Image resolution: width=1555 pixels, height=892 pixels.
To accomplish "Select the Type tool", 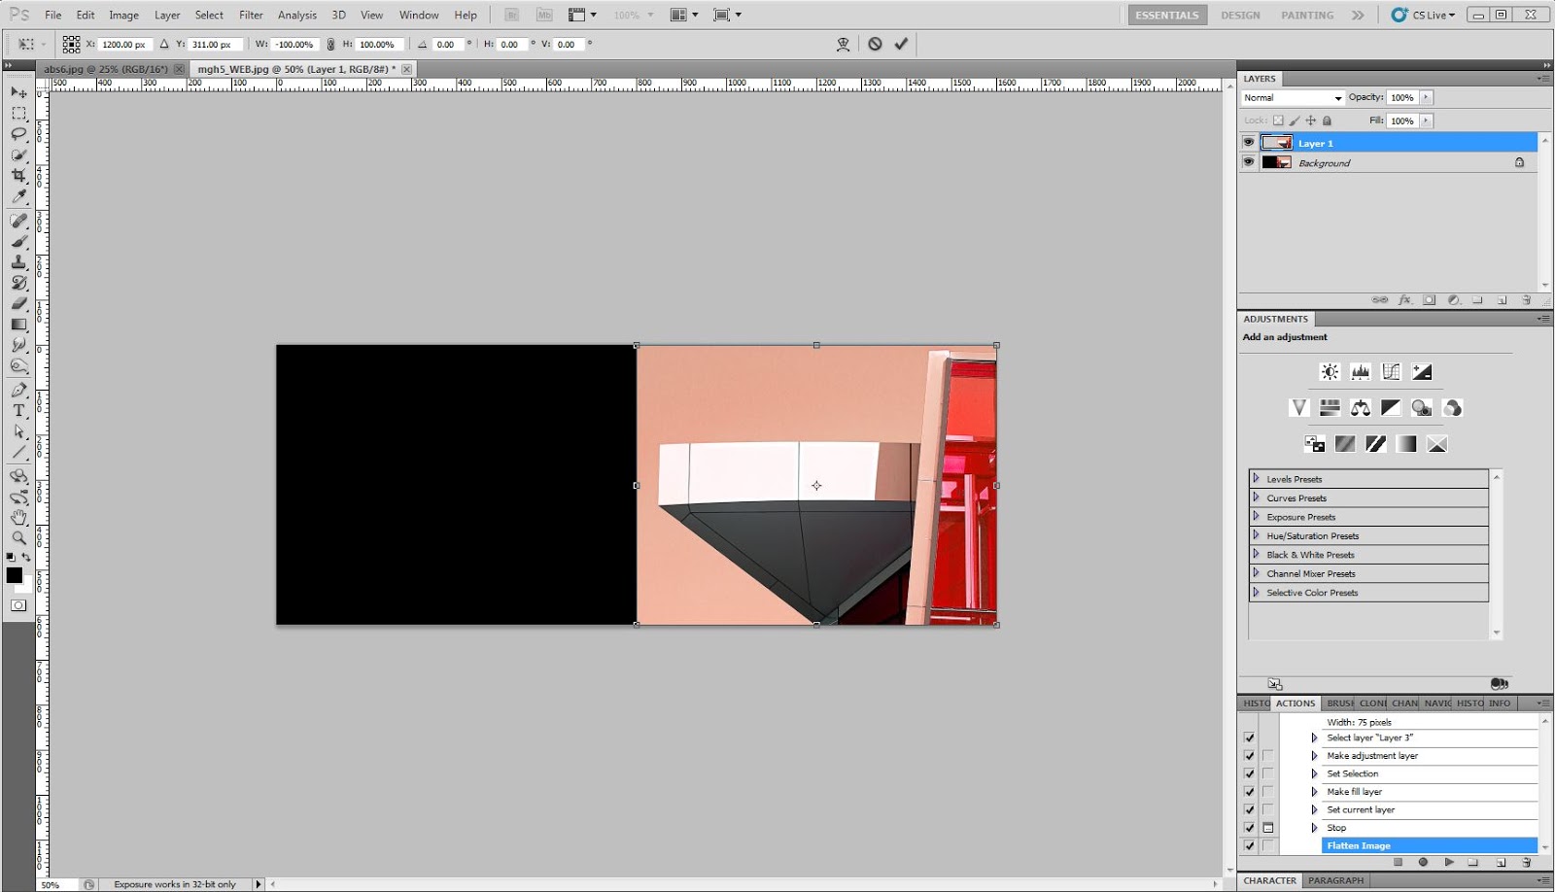I will click(18, 410).
